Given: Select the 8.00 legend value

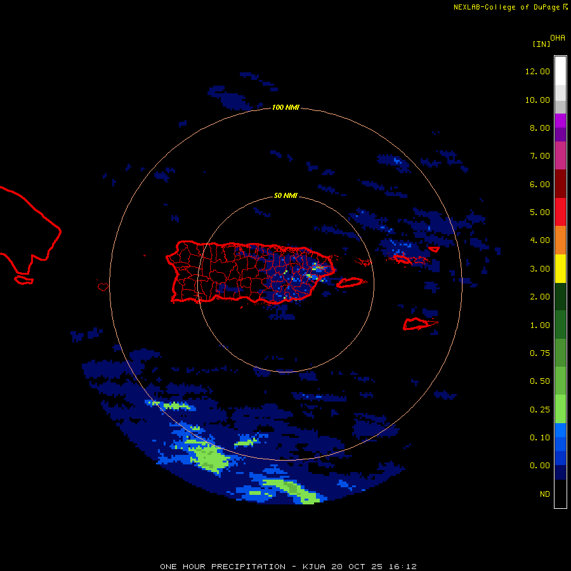Looking at the screenshot, I should pyautogui.click(x=540, y=128).
